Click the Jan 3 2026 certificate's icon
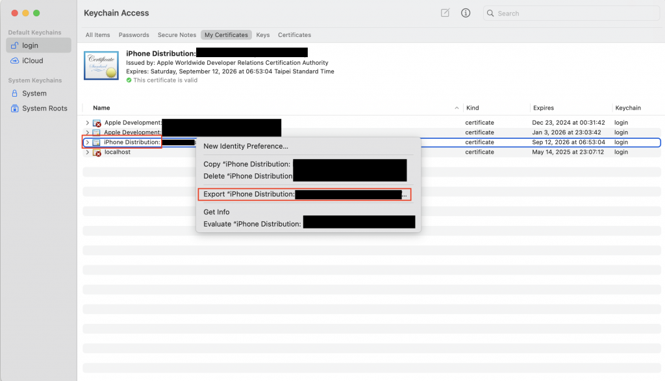 [96, 132]
